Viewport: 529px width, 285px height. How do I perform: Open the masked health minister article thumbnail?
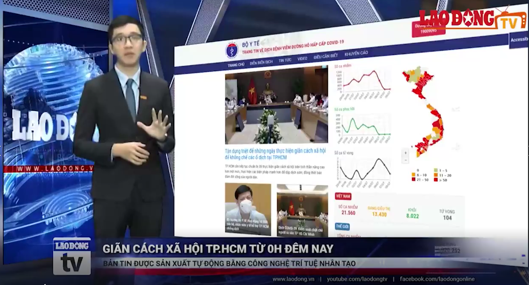pos(248,209)
